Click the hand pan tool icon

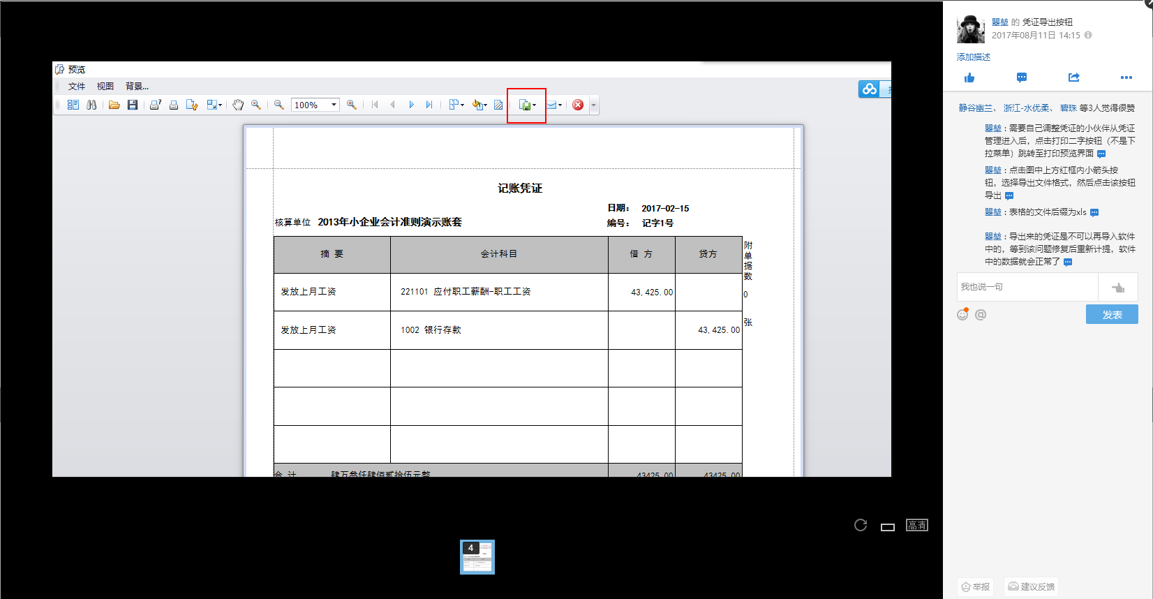click(238, 105)
